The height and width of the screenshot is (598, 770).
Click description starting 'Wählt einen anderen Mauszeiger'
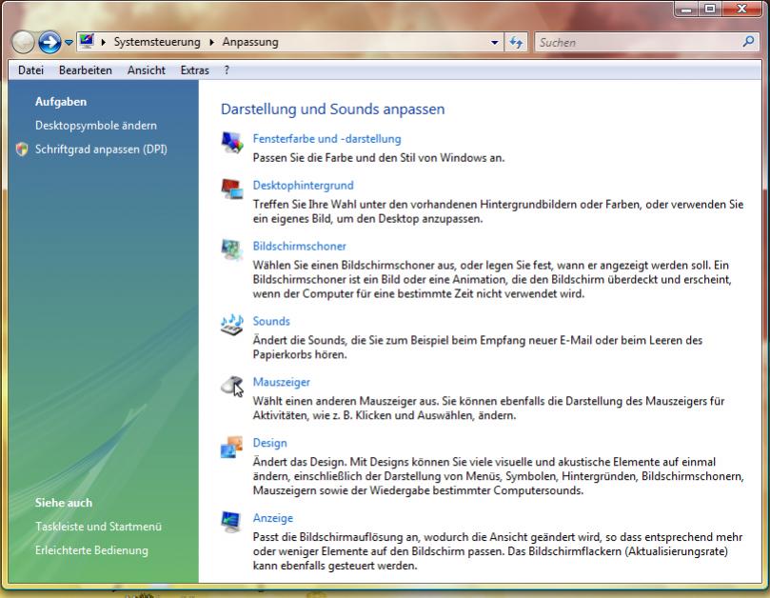pos(488,408)
